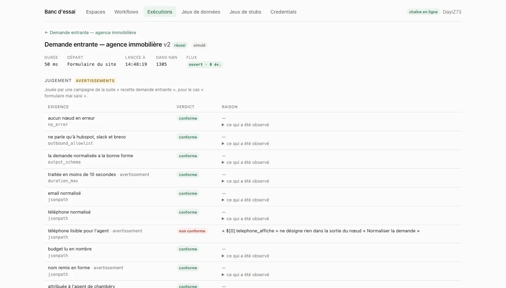Viewport: 506px width, 288px height.
Task: Switch to the Workflows tab
Action: [x=126, y=12]
